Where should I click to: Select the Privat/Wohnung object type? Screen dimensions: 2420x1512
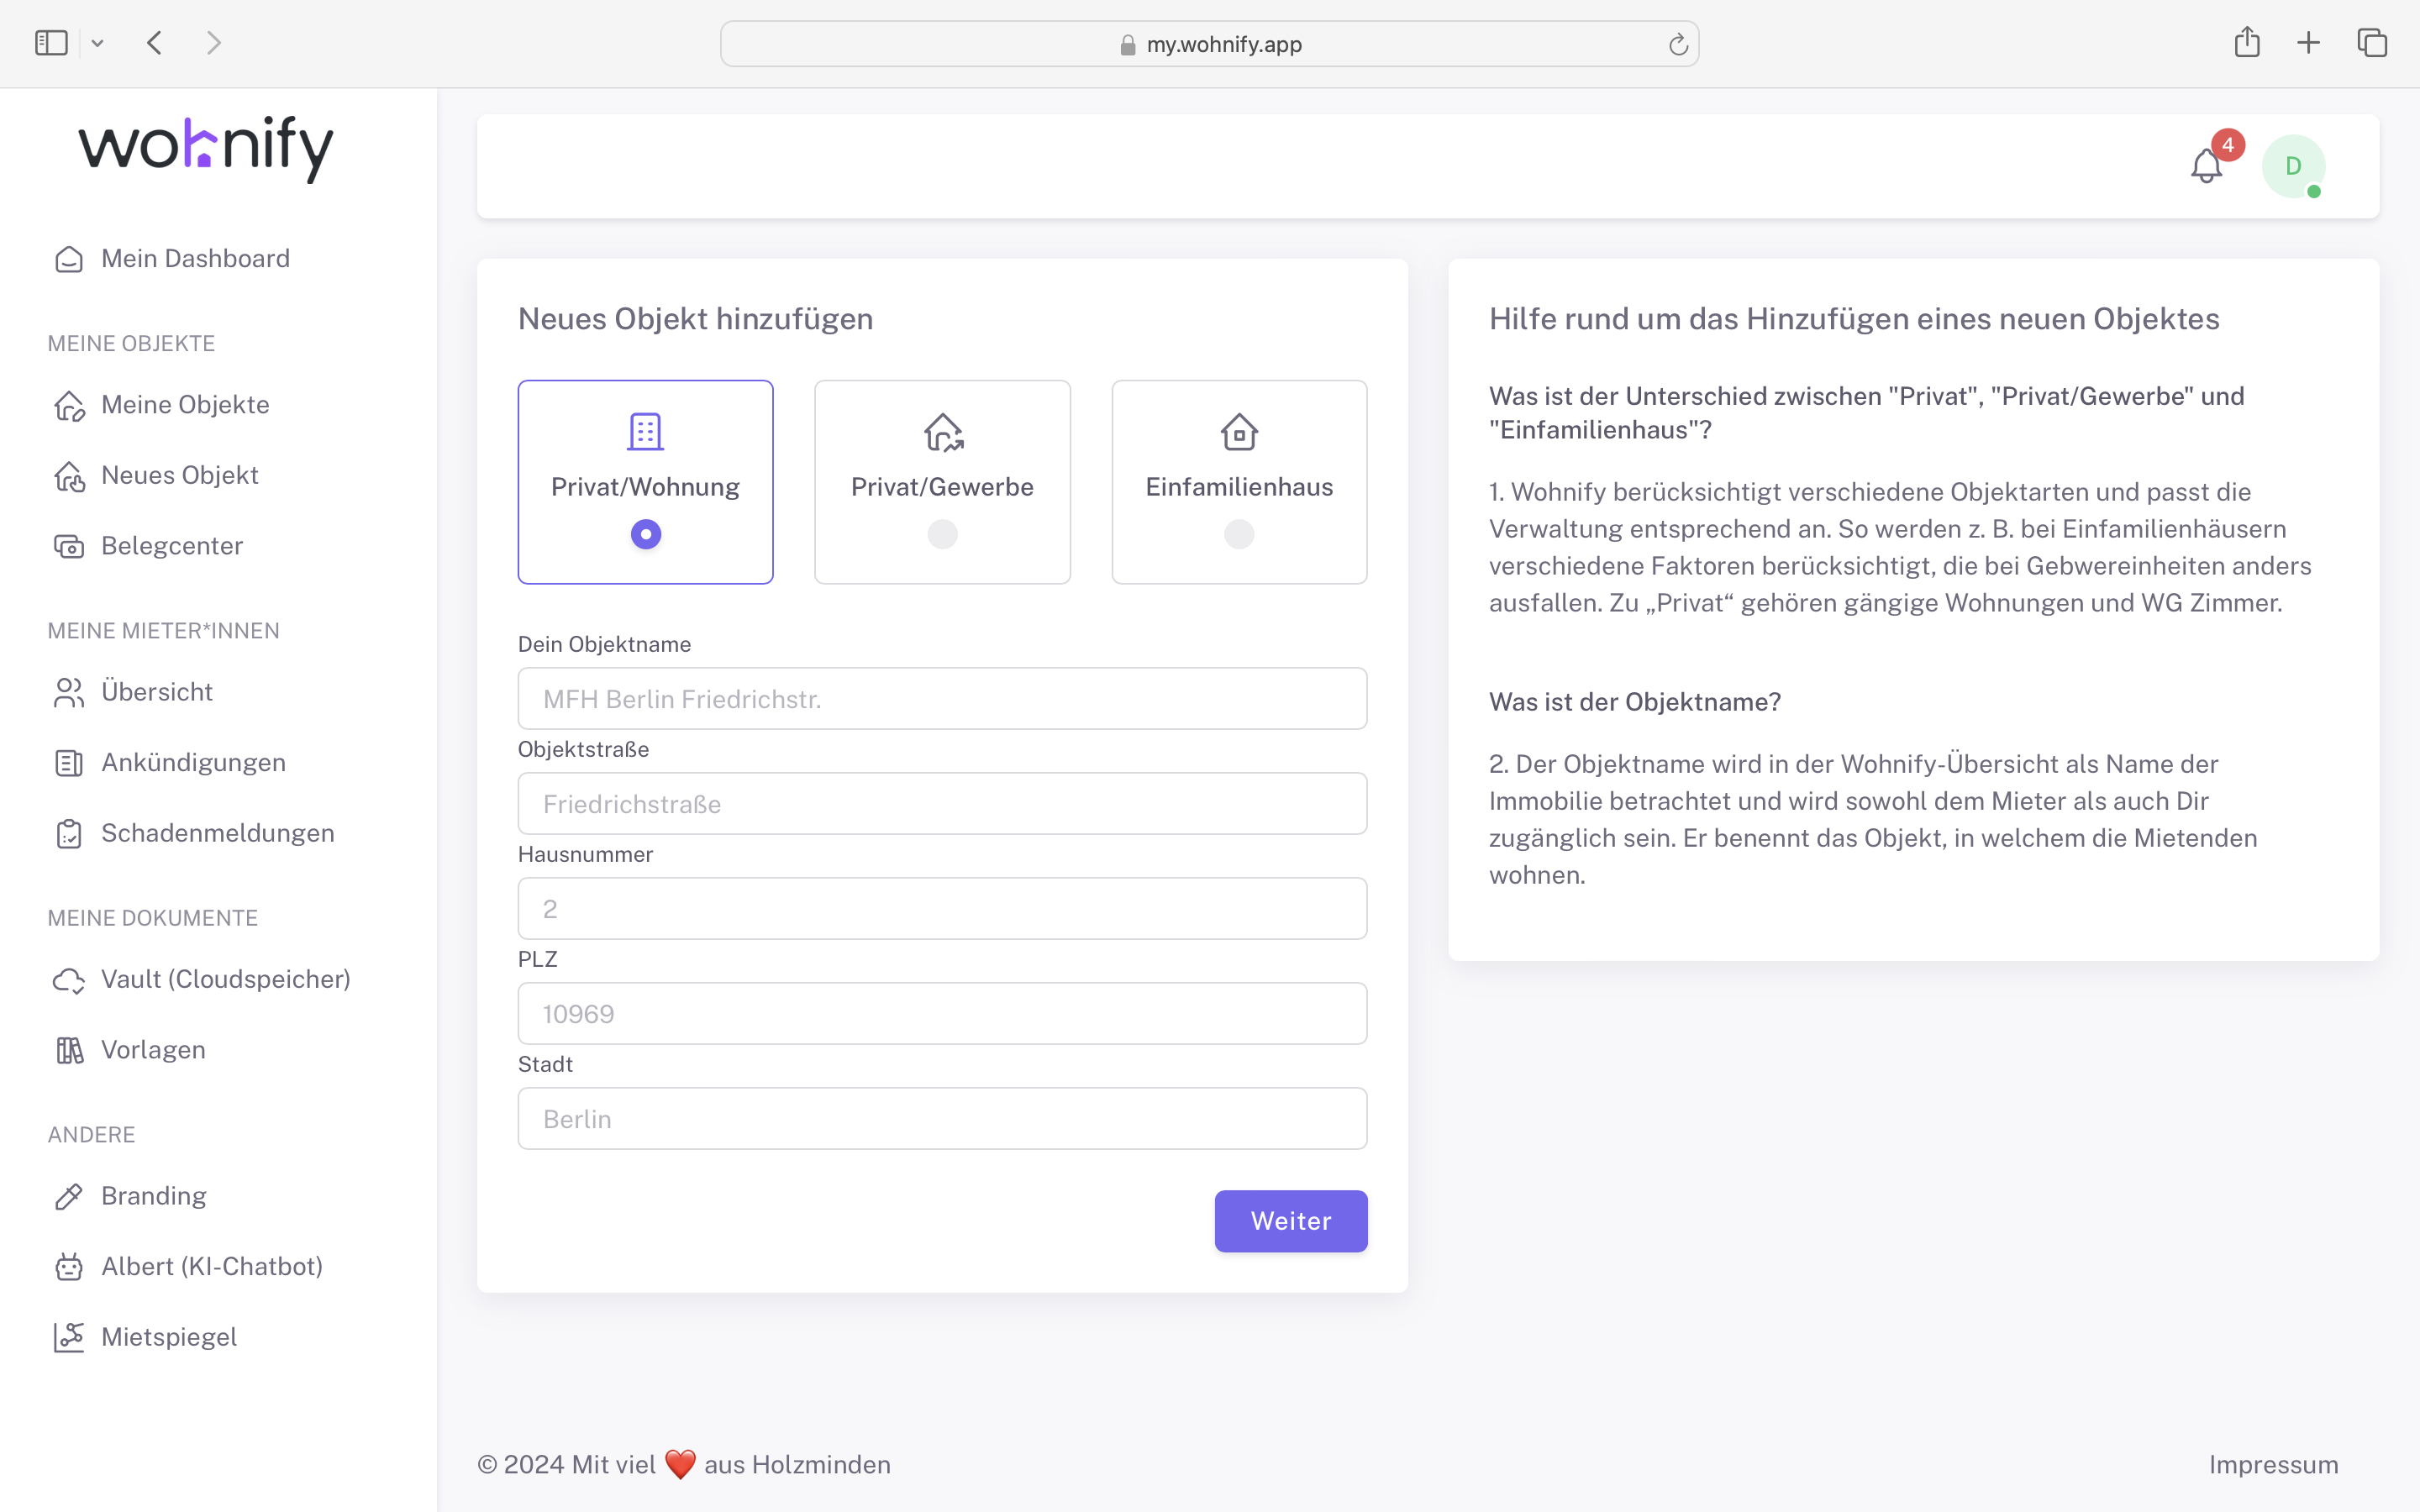pos(645,482)
